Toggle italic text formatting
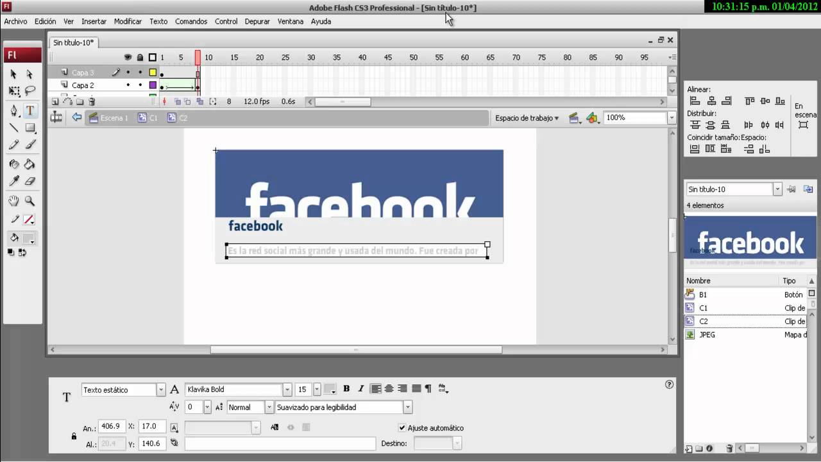This screenshot has width=821, height=462. pos(360,389)
